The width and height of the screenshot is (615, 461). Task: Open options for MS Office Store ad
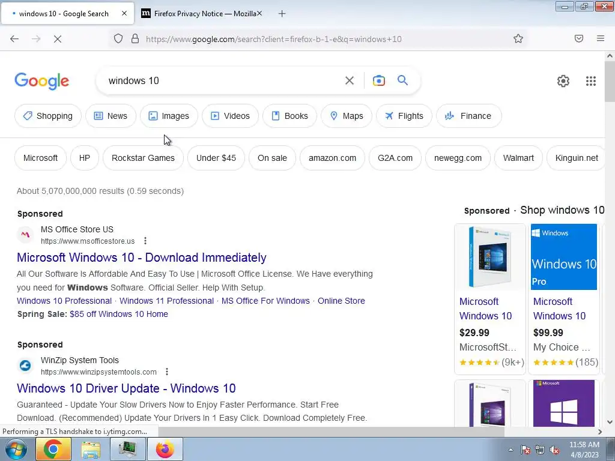[x=145, y=241]
